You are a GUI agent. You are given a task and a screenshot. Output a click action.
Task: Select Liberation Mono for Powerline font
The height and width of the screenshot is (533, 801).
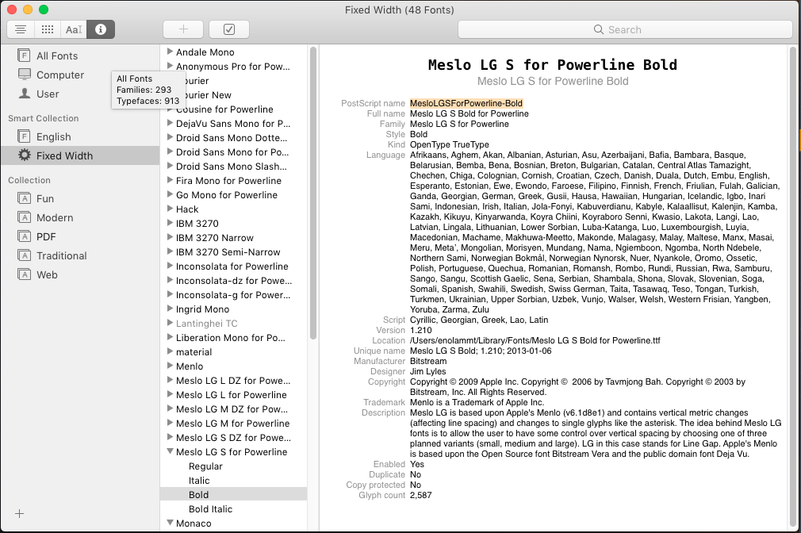pyautogui.click(x=231, y=338)
